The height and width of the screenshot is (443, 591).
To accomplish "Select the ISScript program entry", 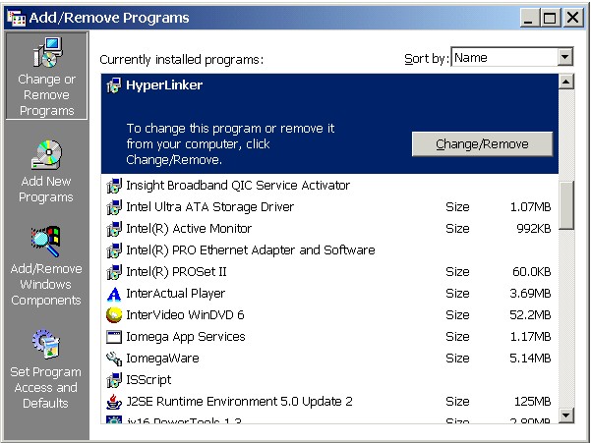I will pyautogui.click(x=329, y=380).
